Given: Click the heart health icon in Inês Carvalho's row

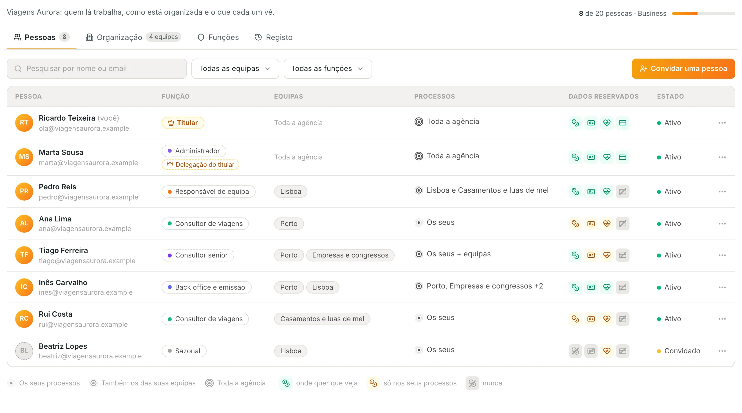Looking at the screenshot, I should [x=607, y=287].
